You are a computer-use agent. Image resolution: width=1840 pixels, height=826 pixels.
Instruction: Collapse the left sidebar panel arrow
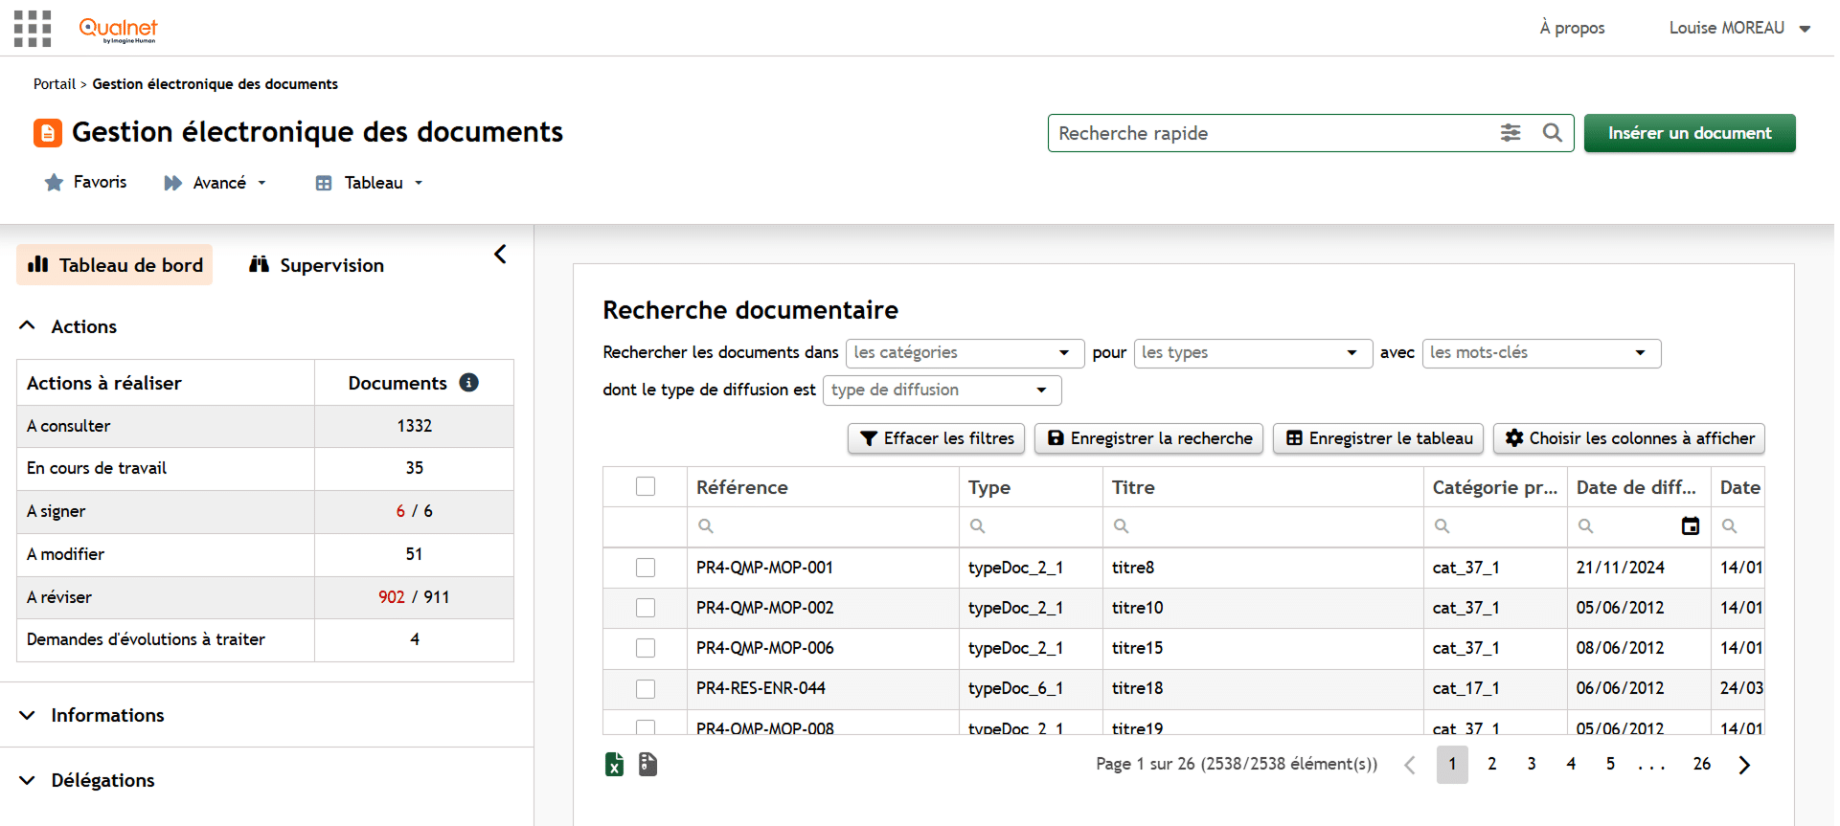(x=500, y=254)
